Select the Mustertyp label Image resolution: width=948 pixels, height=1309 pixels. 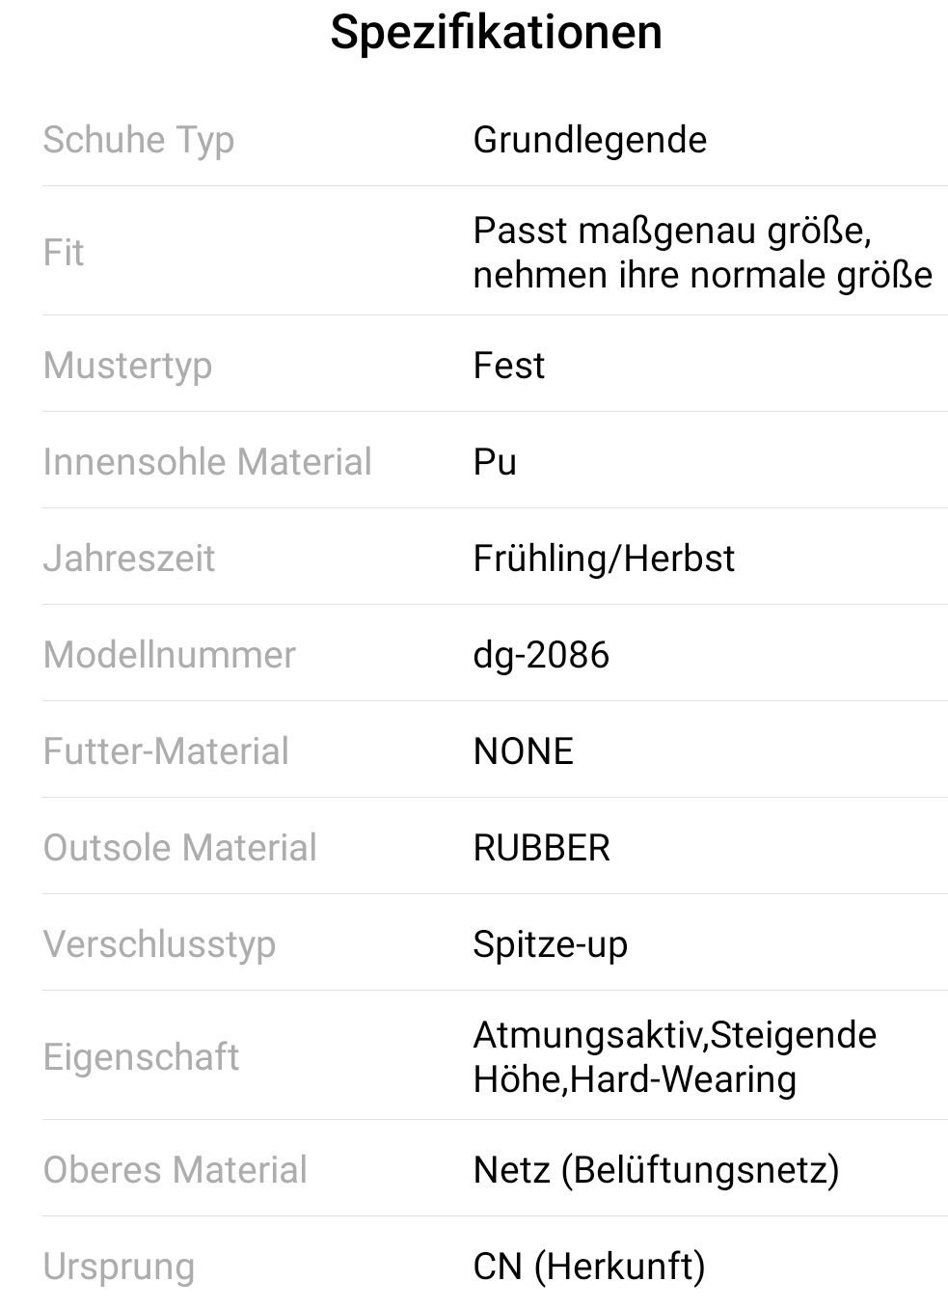pos(127,366)
